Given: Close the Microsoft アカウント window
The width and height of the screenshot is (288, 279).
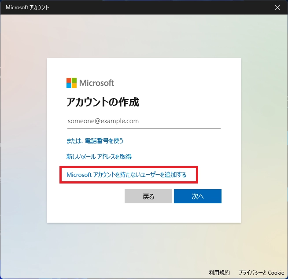Looking at the screenshot, I should click(277, 7).
